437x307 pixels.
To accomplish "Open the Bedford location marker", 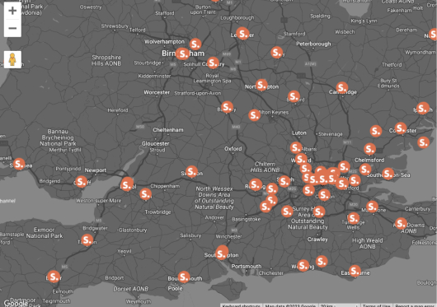I will pos(294,96).
